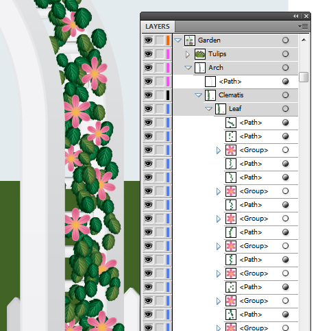Click the Garden layer target circle

point(285,40)
